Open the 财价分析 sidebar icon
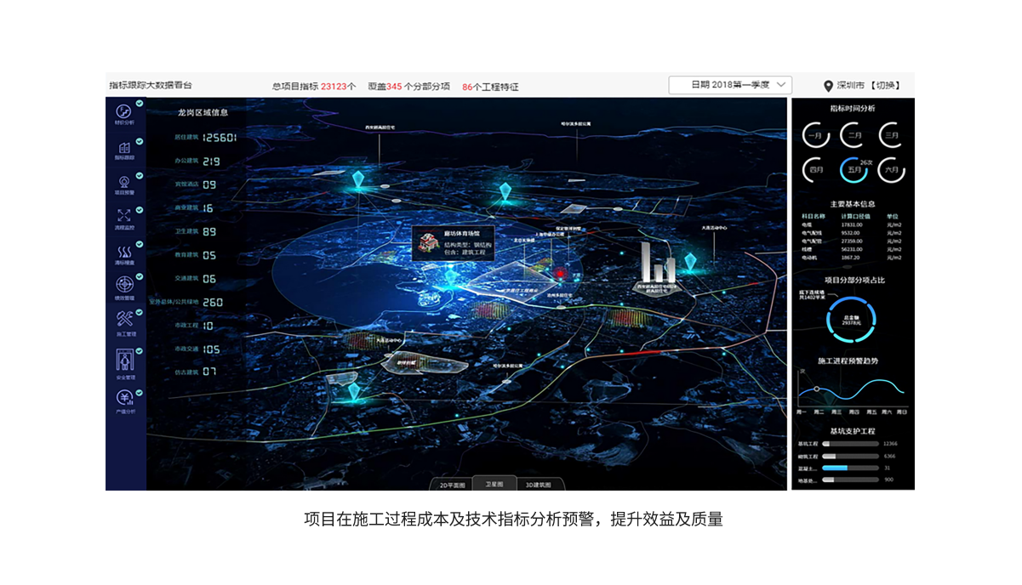 [x=124, y=111]
